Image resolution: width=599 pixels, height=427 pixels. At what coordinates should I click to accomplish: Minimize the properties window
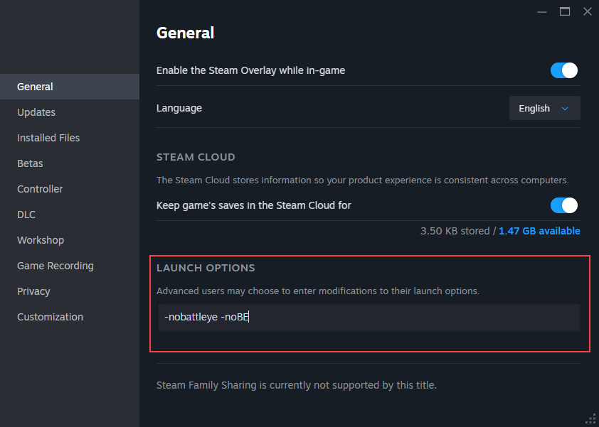pos(543,11)
